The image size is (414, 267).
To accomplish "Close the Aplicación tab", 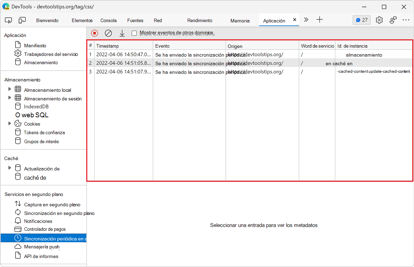I will 295,20.
